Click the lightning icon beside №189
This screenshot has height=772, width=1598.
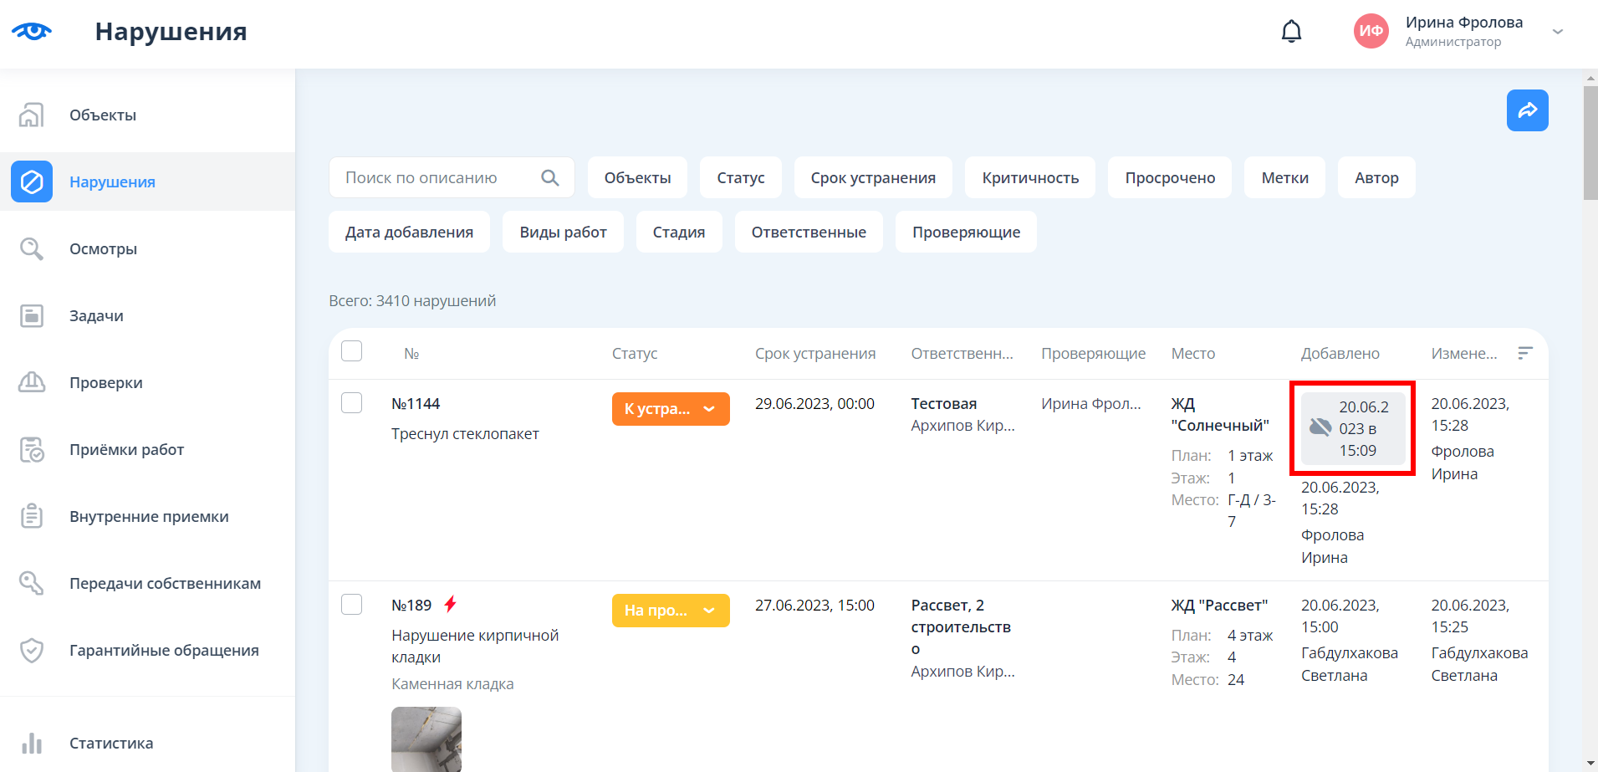click(x=451, y=604)
